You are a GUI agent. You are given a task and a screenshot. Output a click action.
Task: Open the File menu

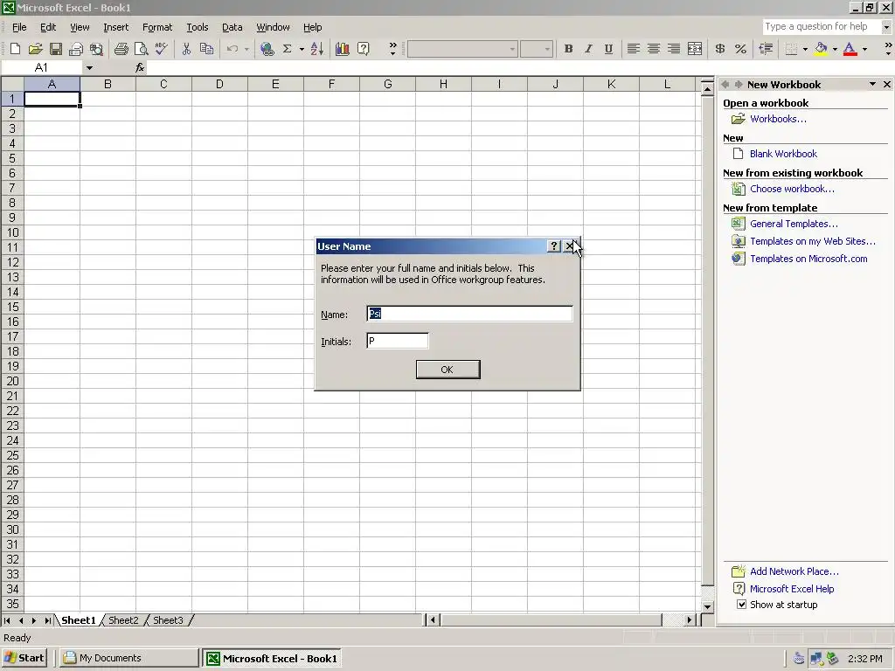click(19, 27)
